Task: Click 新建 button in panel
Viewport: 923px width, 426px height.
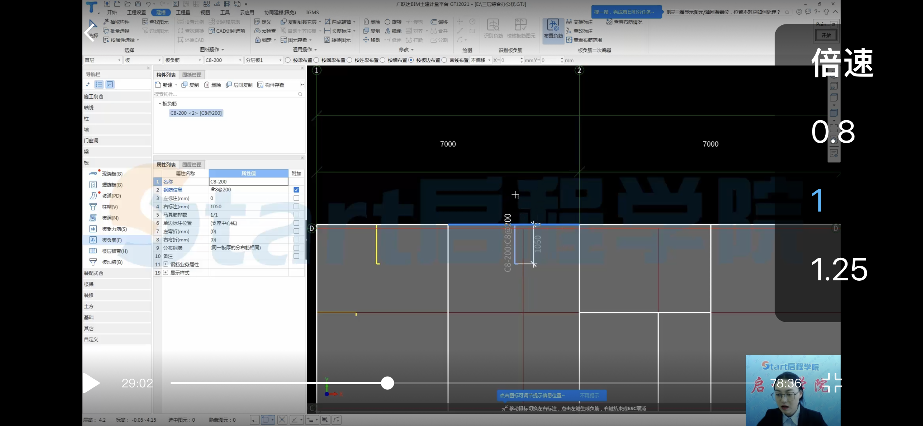Action: 167,84
